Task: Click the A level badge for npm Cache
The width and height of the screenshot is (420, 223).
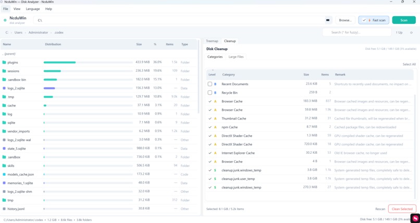Action: click(215, 127)
